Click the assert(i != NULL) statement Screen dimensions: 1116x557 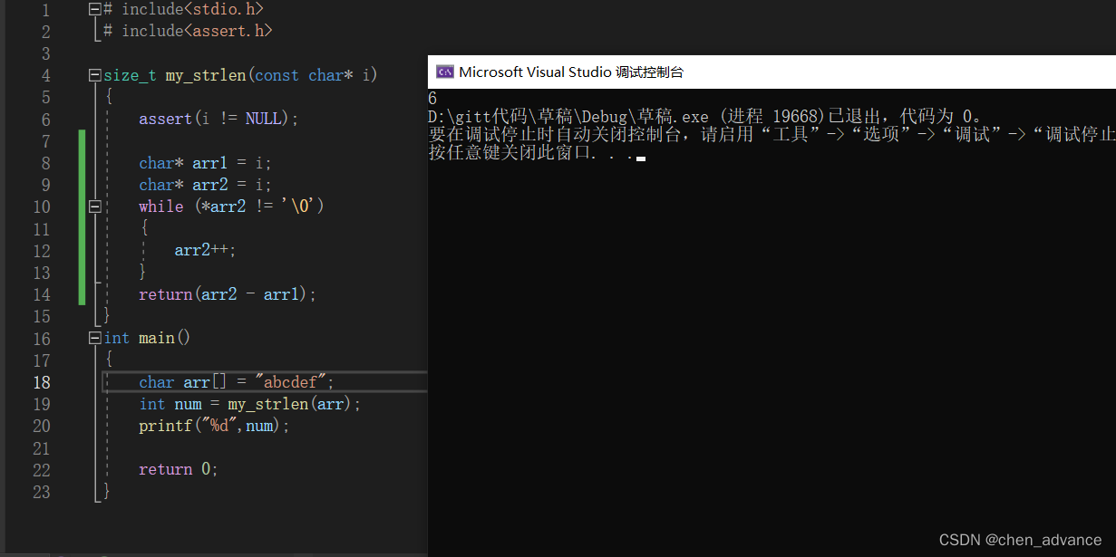coord(218,120)
